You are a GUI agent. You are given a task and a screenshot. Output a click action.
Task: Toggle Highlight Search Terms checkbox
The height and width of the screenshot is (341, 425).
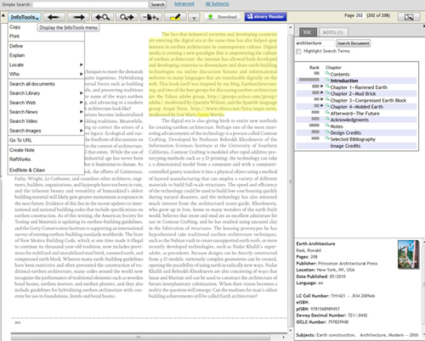coord(298,51)
